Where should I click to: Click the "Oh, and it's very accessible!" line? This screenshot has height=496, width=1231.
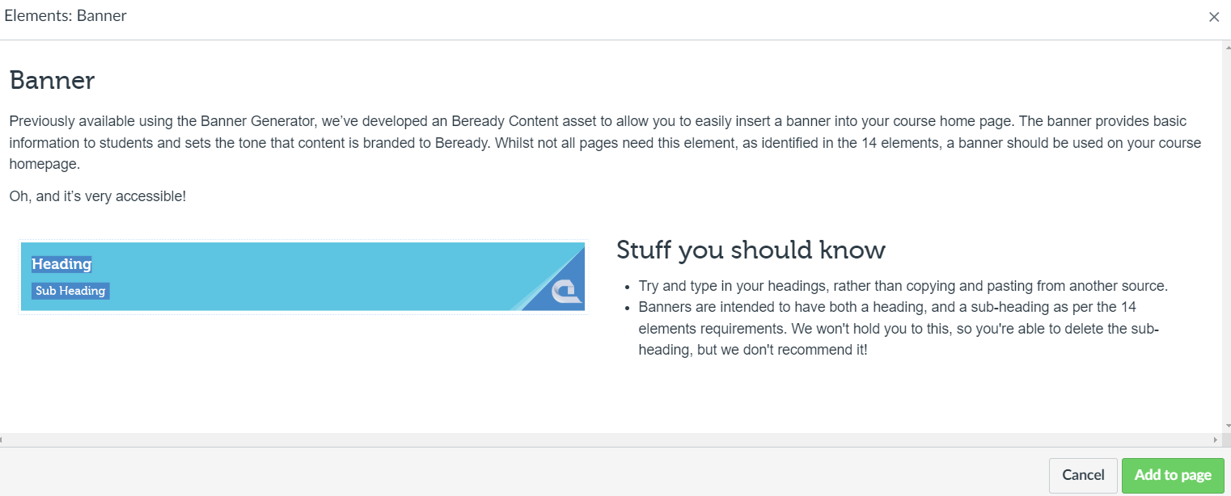98,196
